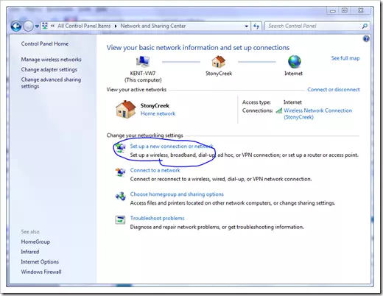Open the address bar history dropdown
Screen dimensions: 383x296
[x=246, y=26]
